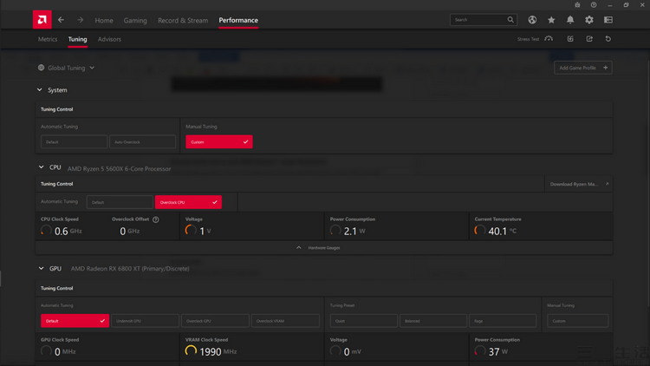Select the Rage tuning preset
Image resolution: width=650 pixels, height=366 pixels.
pos(503,321)
